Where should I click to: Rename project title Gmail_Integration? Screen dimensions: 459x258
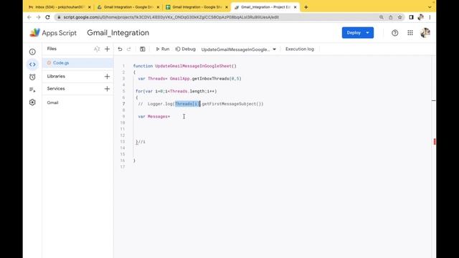coord(118,33)
